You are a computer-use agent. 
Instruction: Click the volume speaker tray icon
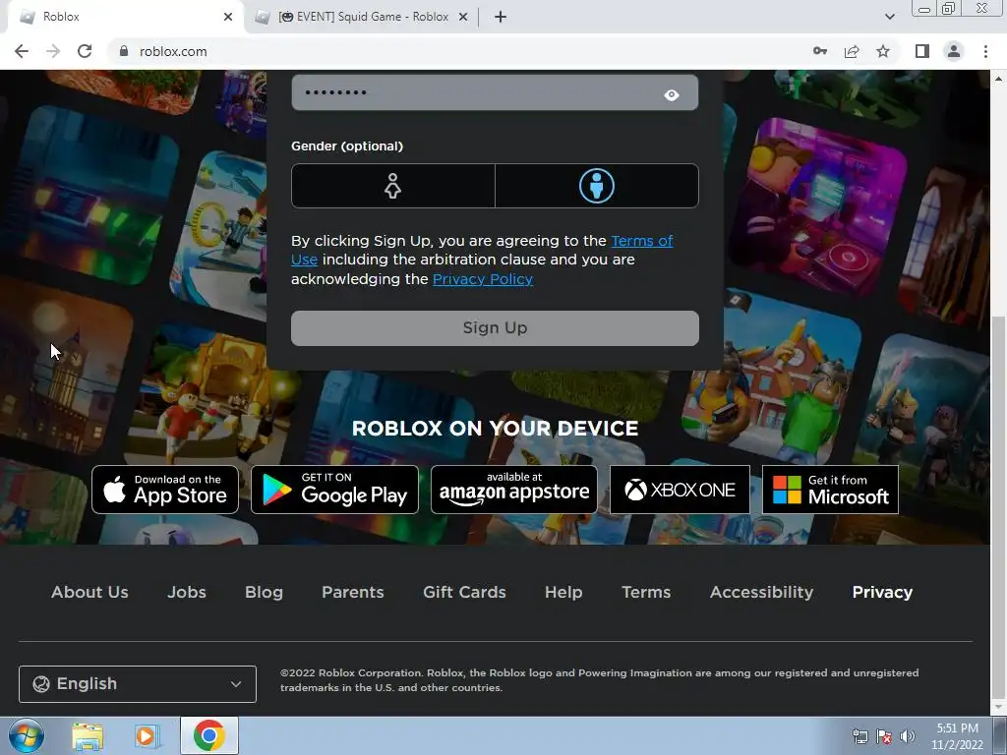pos(908,736)
